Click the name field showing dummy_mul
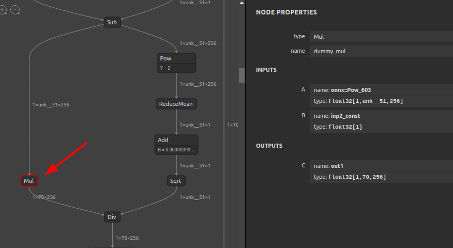This screenshot has width=453, height=248. tap(381, 51)
